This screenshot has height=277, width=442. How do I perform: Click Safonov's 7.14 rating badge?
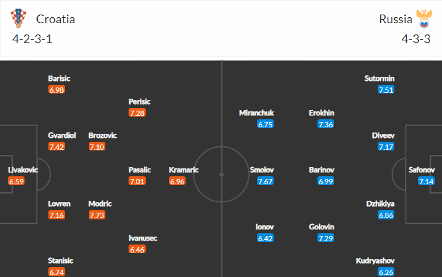pos(426,181)
